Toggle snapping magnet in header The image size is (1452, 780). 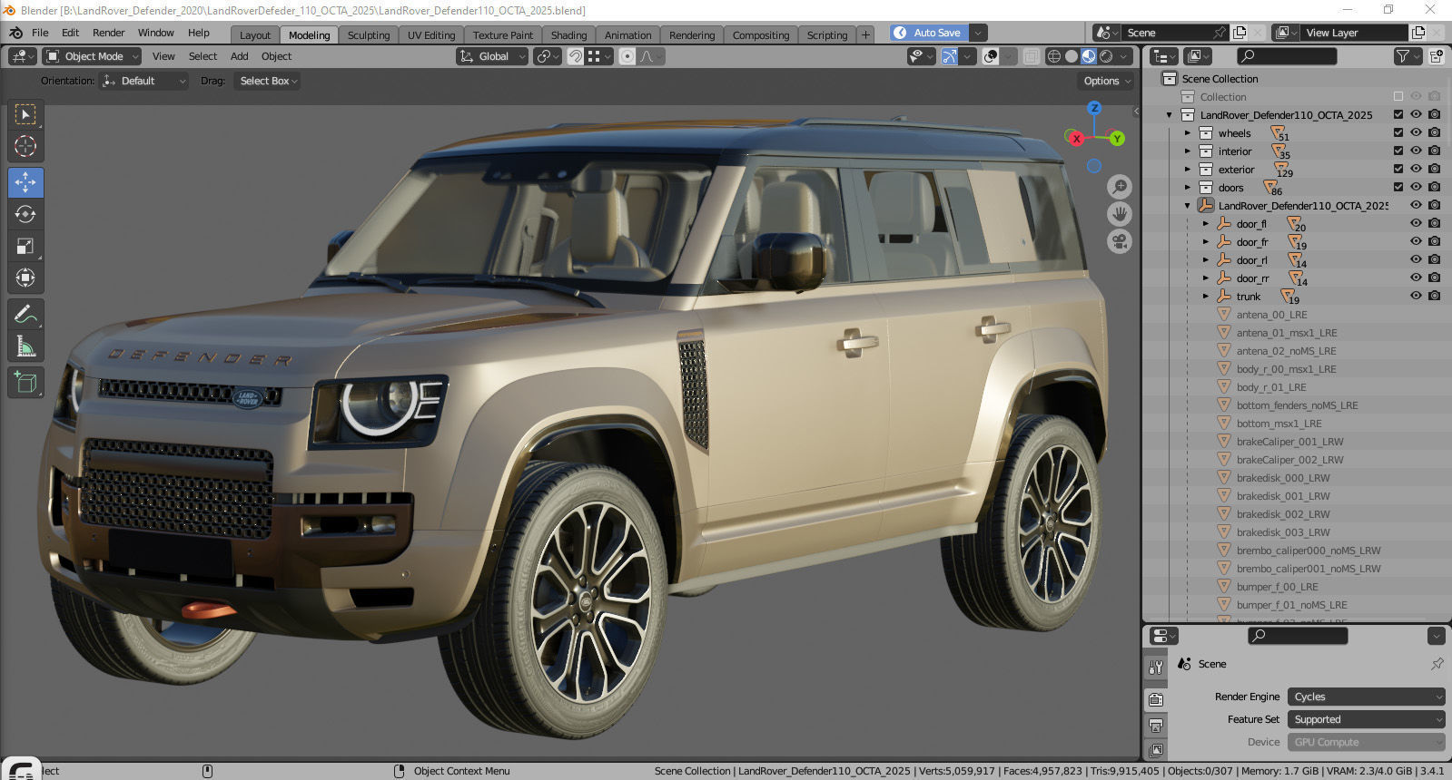(576, 56)
